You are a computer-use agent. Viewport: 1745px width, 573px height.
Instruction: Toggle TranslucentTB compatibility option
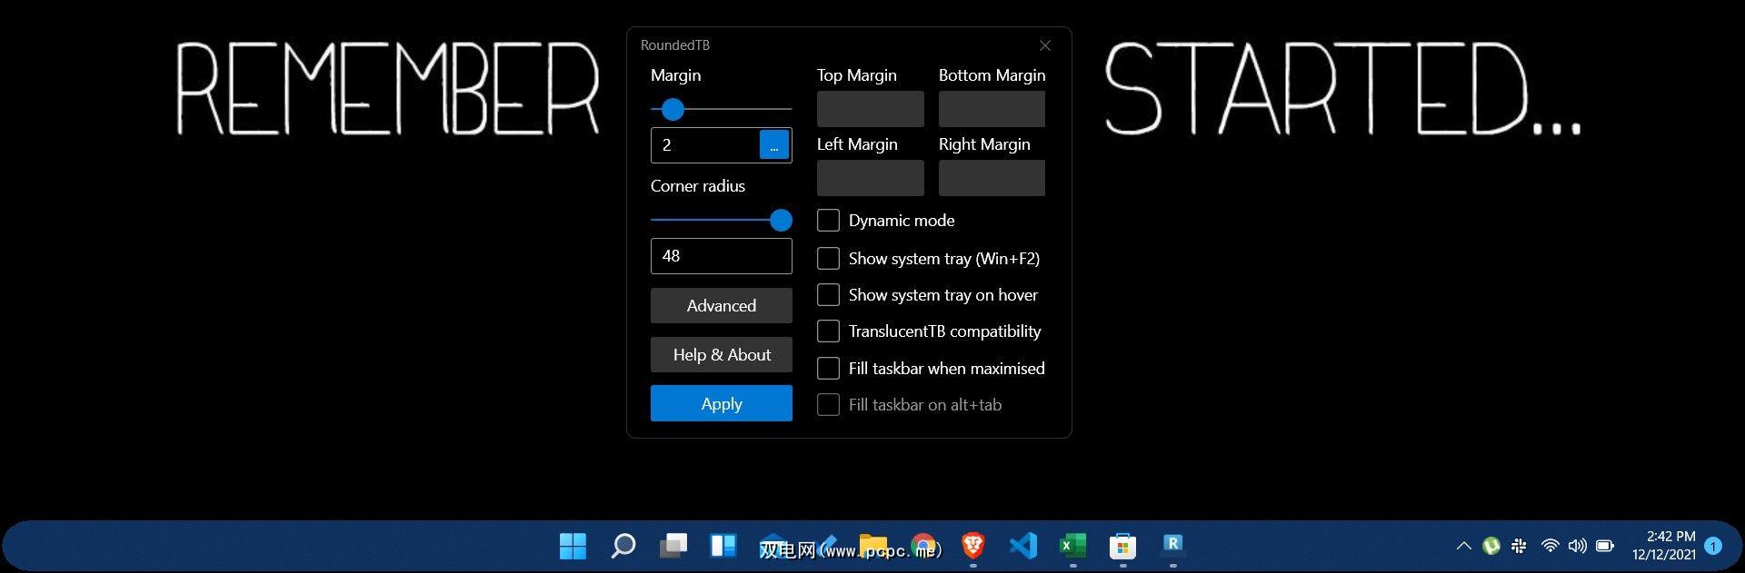point(828,331)
